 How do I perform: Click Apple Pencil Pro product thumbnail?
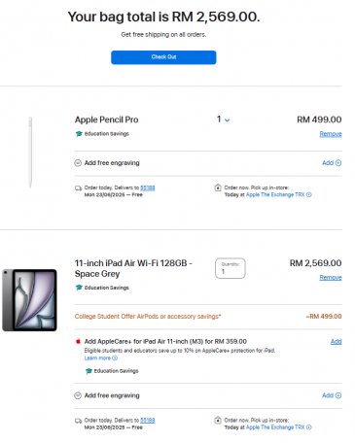pos(30,153)
